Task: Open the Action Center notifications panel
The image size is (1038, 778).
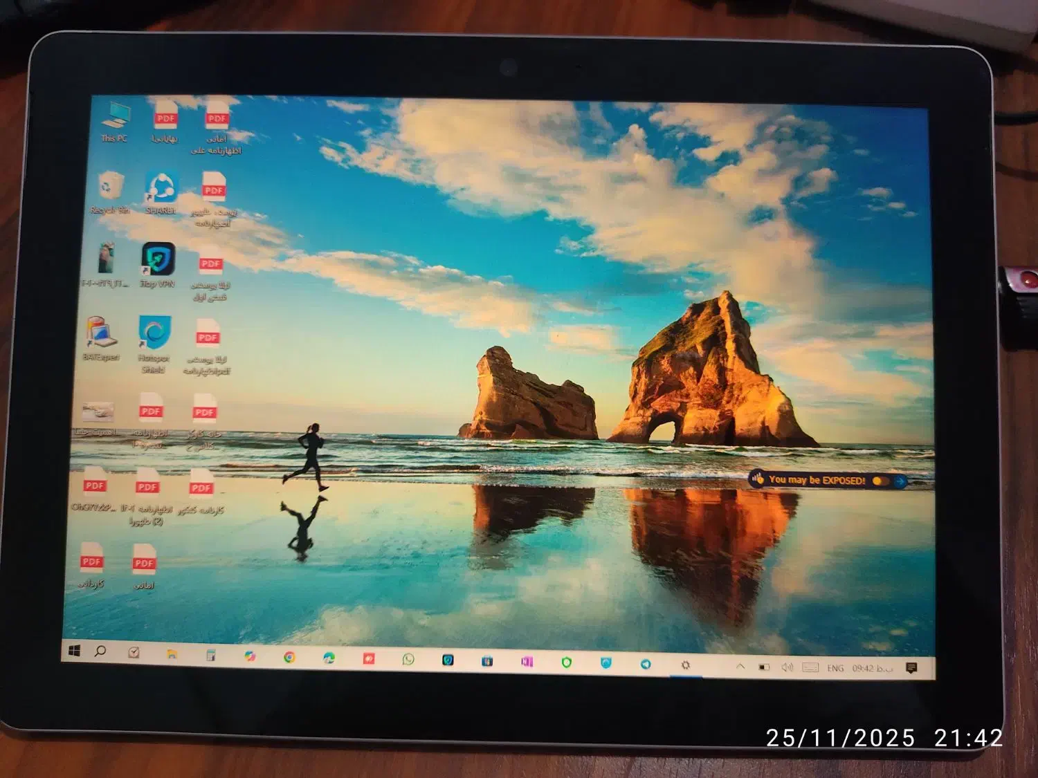Action: point(911,668)
